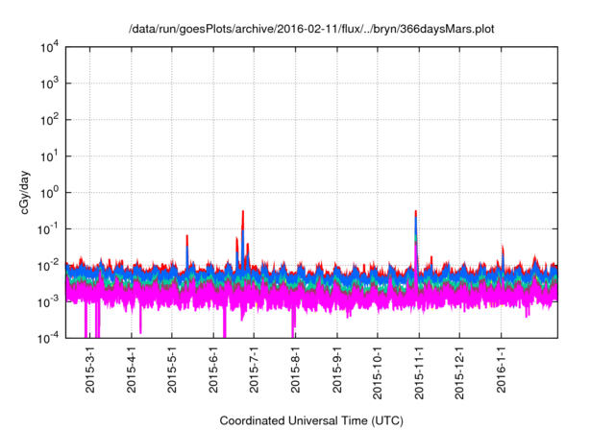Click the 2016-1-1 date label
615x430 pixels.
(502, 370)
